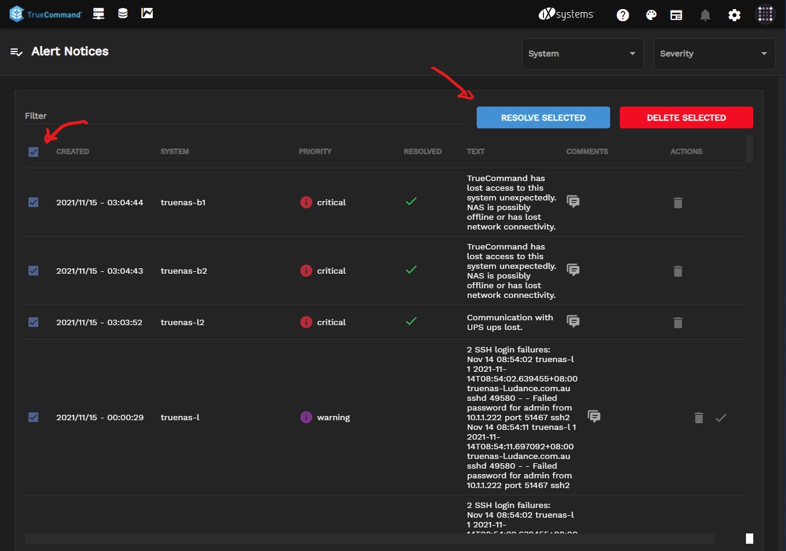Open the alerts bell icon
Image resolution: width=786 pixels, height=551 pixels.
(x=705, y=15)
